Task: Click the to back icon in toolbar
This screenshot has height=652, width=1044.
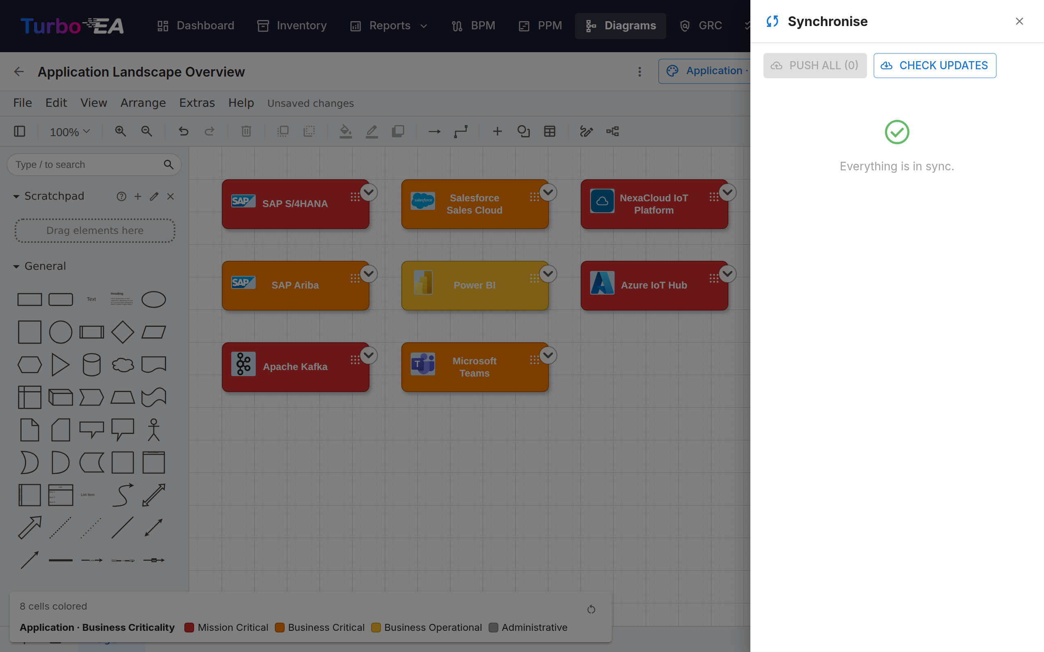Action: coord(309,131)
